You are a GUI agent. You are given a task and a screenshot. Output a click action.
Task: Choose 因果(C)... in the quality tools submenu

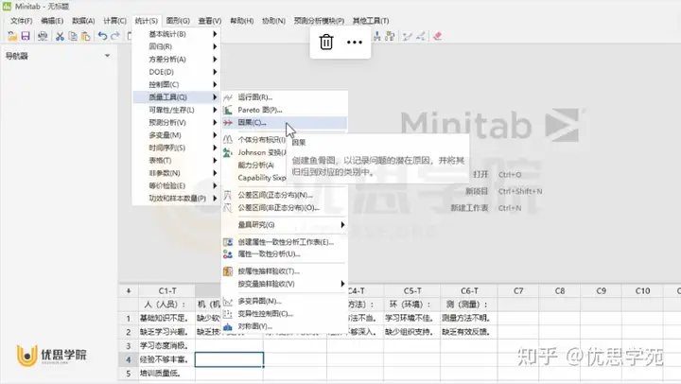coord(285,123)
